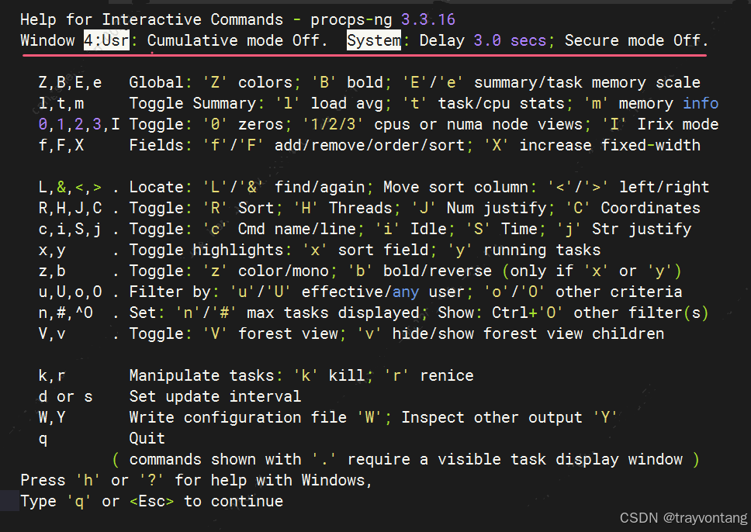This screenshot has width=751, height=532.
Task: Click the 'f,F,X' Fields row keys
Action: pos(61,145)
